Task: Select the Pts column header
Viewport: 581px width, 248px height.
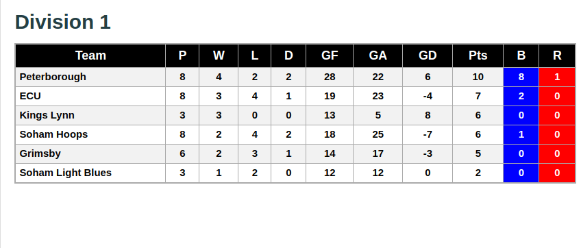Action: [x=478, y=55]
